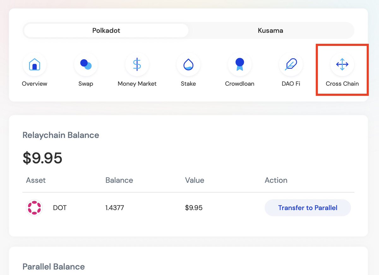Click the Money Market label
Screen dimensions: 379x275
coord(137,84)
